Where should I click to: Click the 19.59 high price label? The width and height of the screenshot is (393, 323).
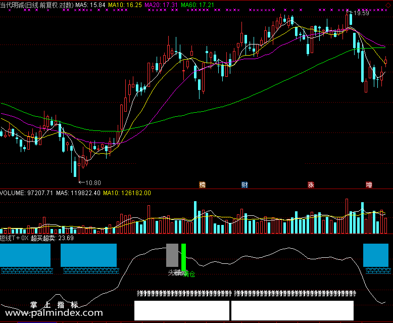click(360, 13)
